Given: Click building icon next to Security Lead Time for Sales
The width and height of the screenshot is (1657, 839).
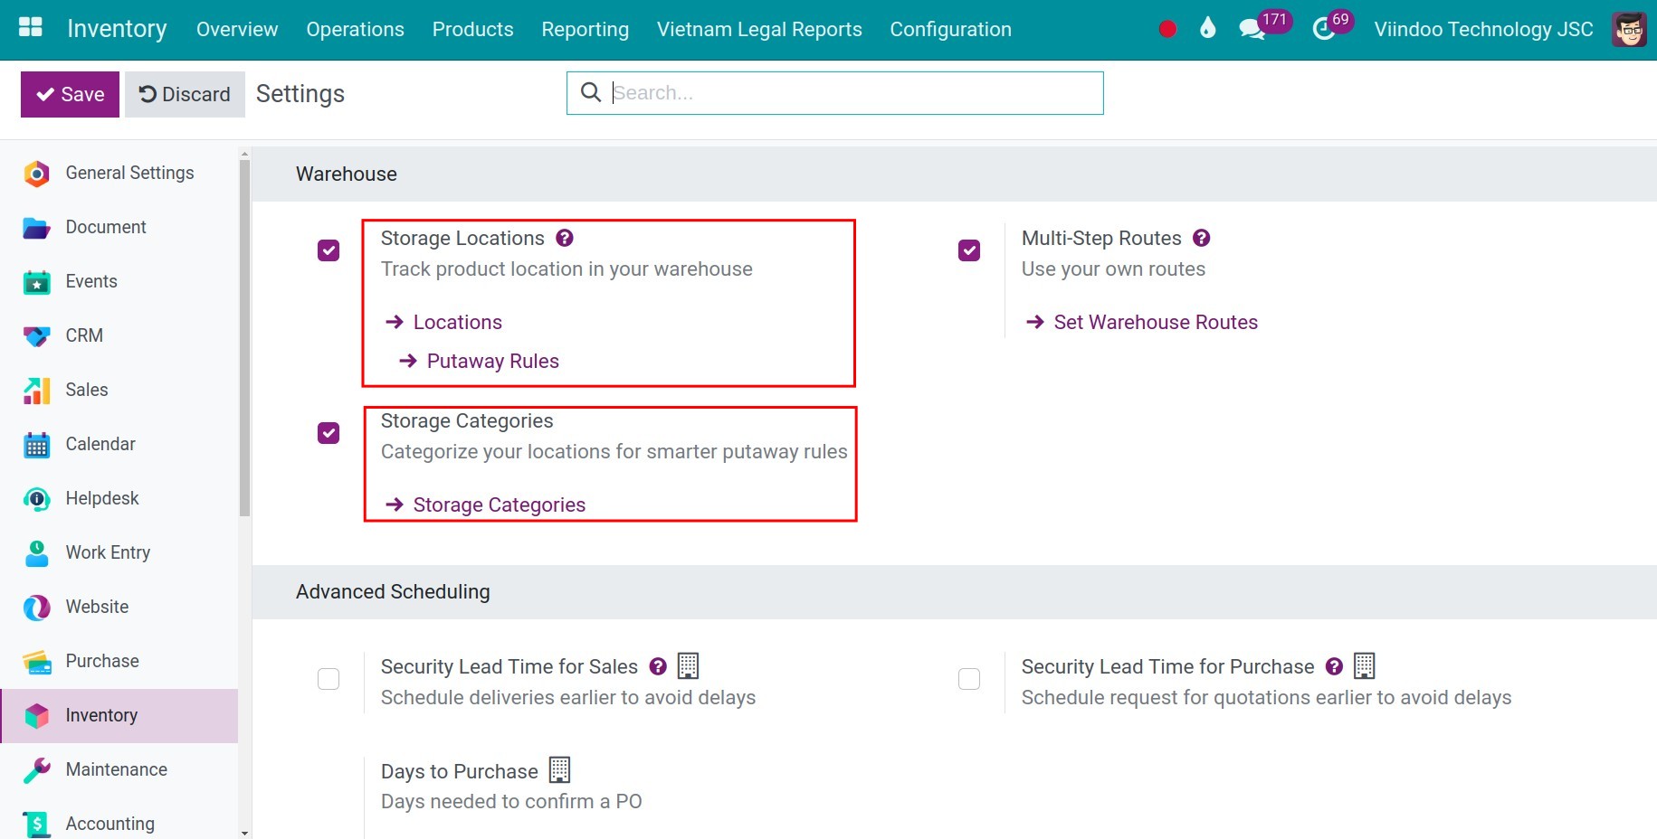Looking at the screenshot, I should point(689,665).
